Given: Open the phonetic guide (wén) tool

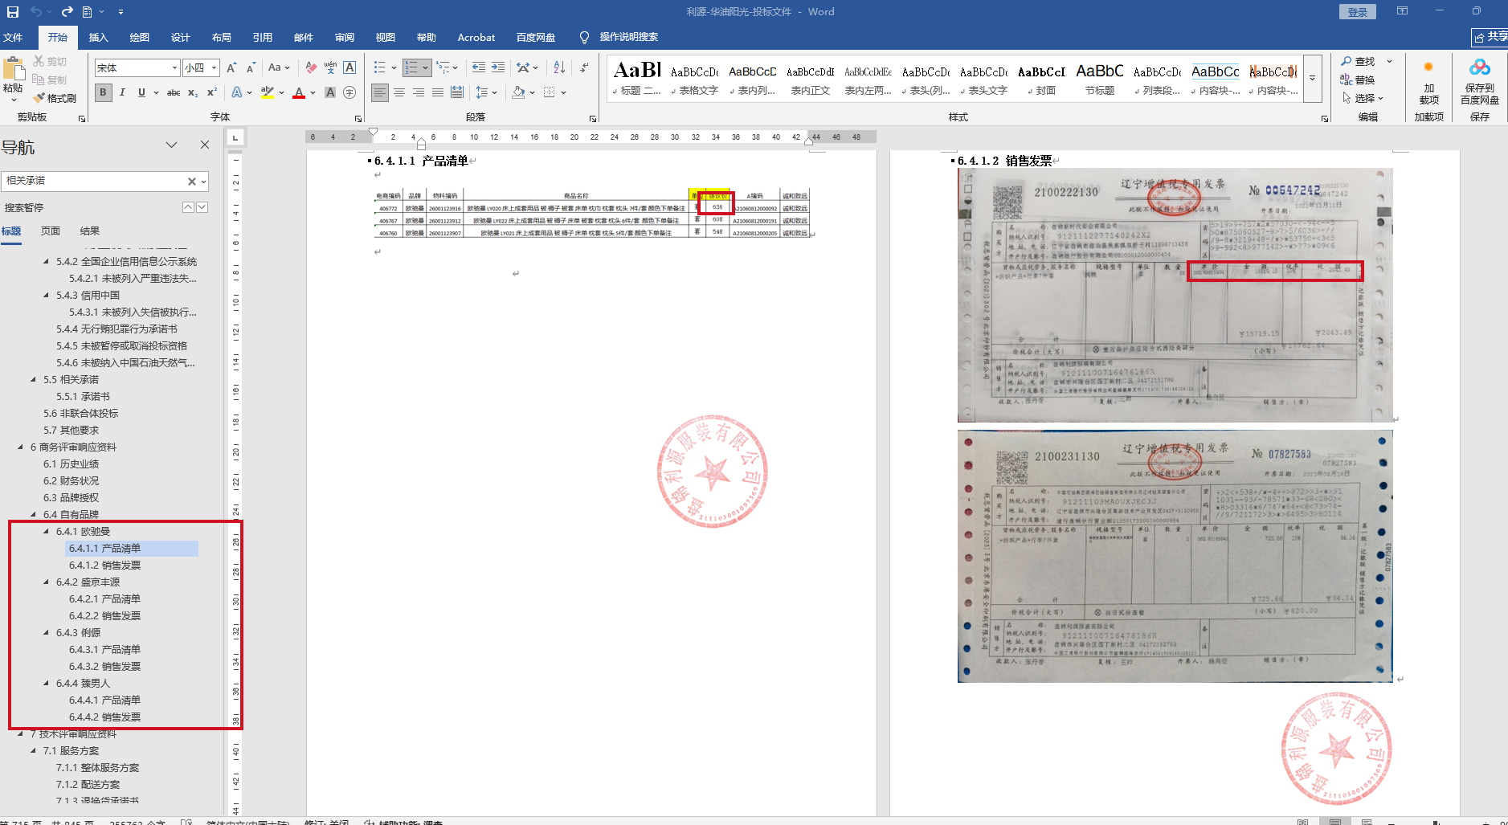Looking at the screenshot, I should tap(330, 68).
